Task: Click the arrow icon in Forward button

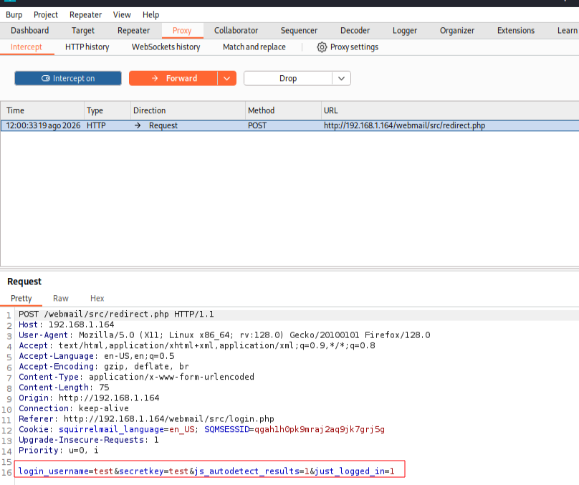Action: pyautogui.click(x=155, y=78)
